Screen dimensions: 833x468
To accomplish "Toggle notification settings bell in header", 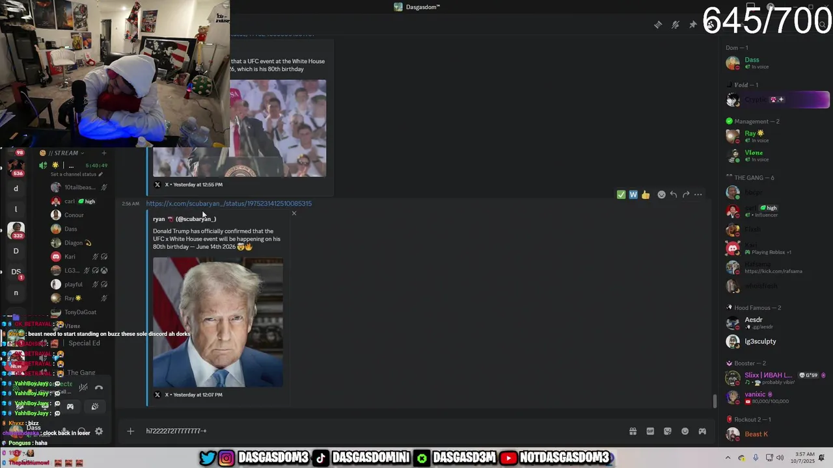I will [676, 25].
